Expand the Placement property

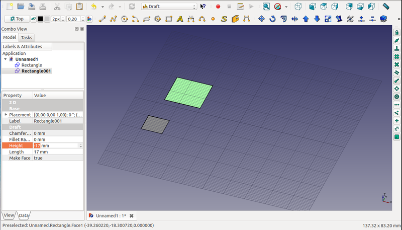coord(6,115)
